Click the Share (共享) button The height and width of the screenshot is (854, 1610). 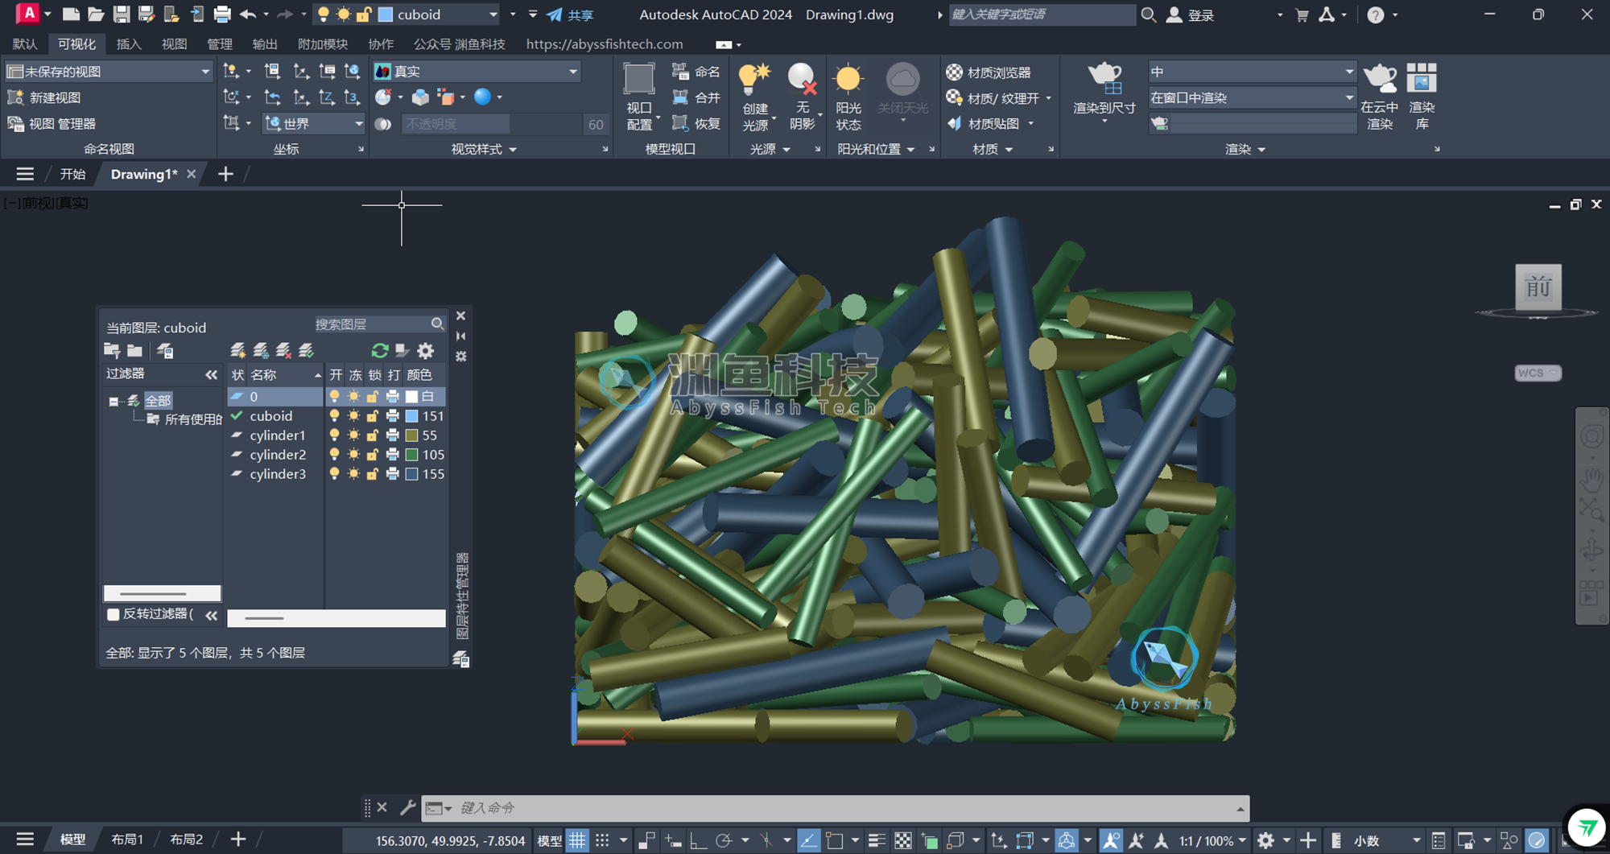[571, 14]
